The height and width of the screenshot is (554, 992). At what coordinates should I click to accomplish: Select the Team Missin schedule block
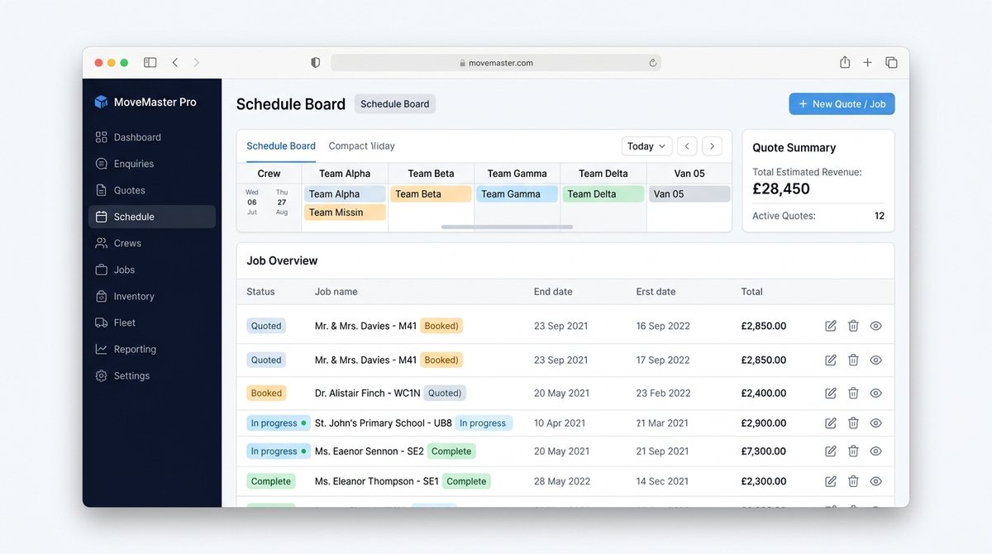coord(346,213)
